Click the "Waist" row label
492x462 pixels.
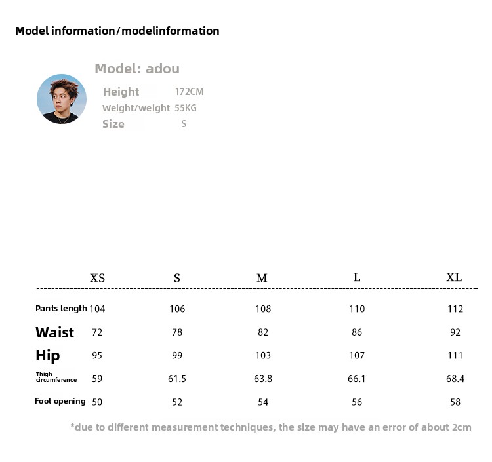pyautogui.click(x=55, y=332)
